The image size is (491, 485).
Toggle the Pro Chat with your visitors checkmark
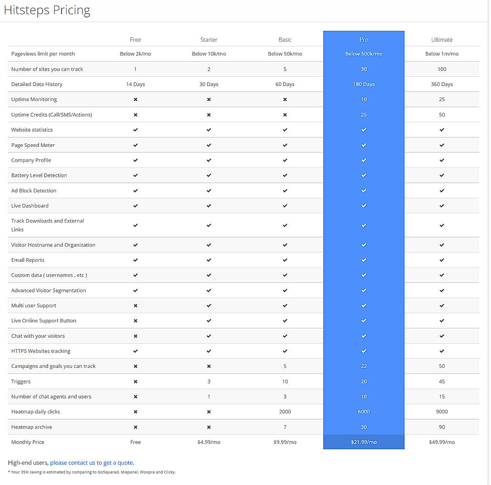click(363, 336)
